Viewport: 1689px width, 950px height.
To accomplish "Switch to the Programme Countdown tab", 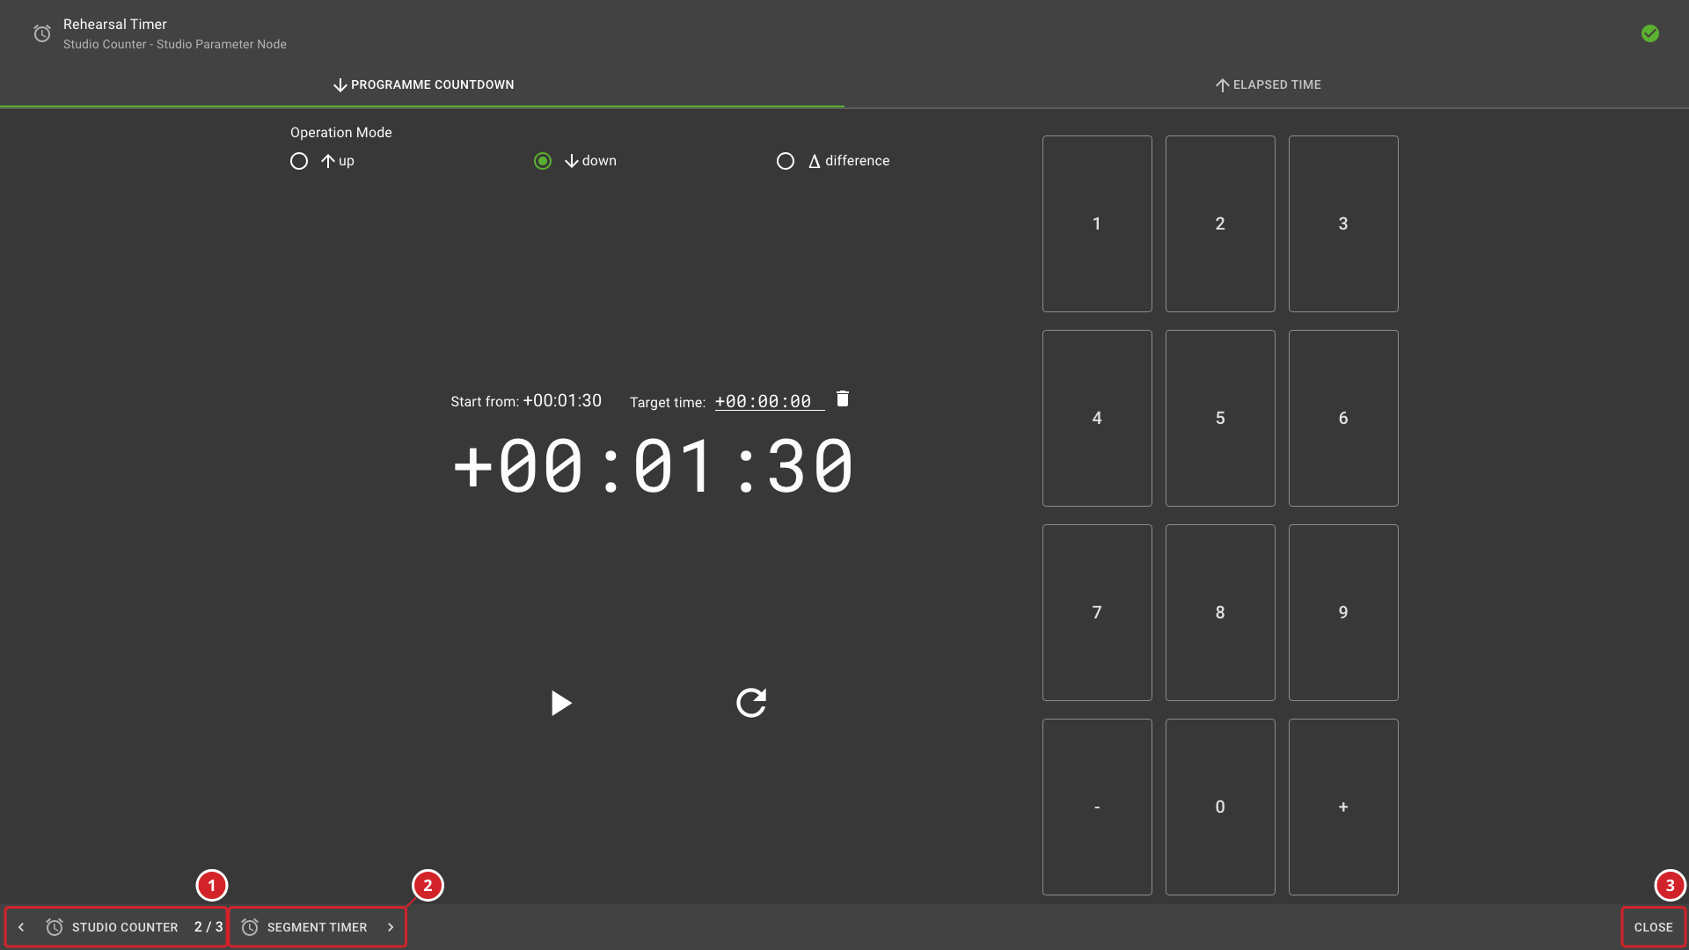I will [422, 84].
